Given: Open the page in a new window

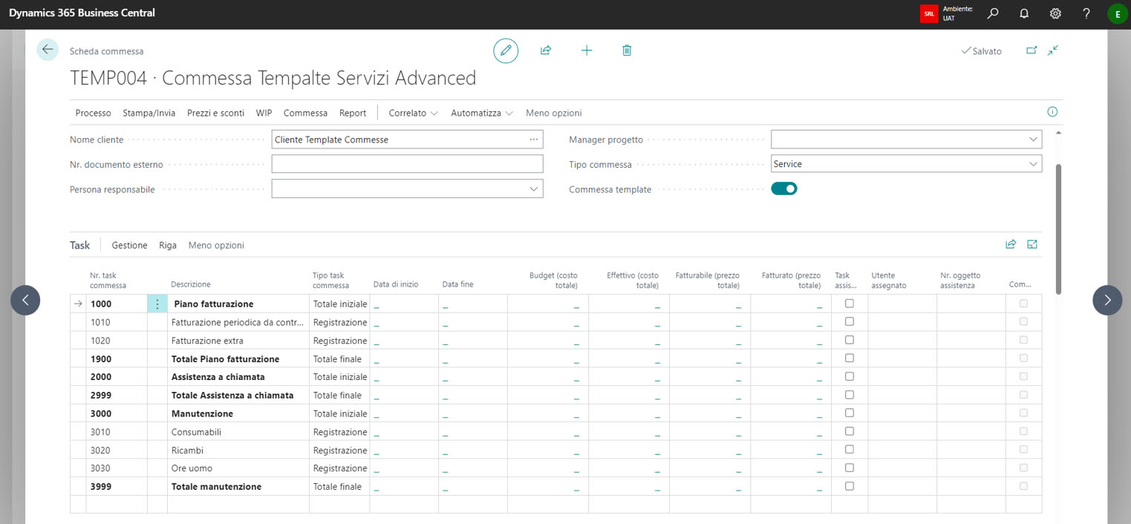Looking at the screenshot, I should tap(1031, 50).
